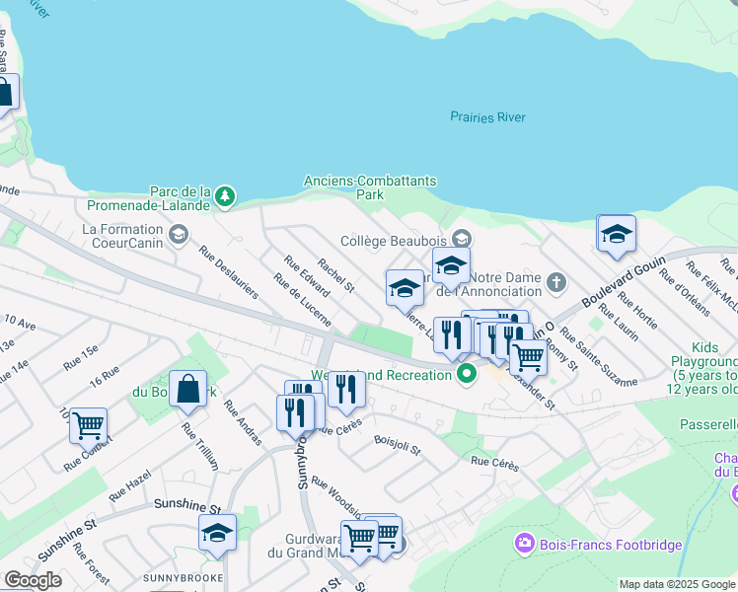Click Parc de la Promenade-Lalande tree icon
This screenshot has height=592, width=738.
[225, 196]
